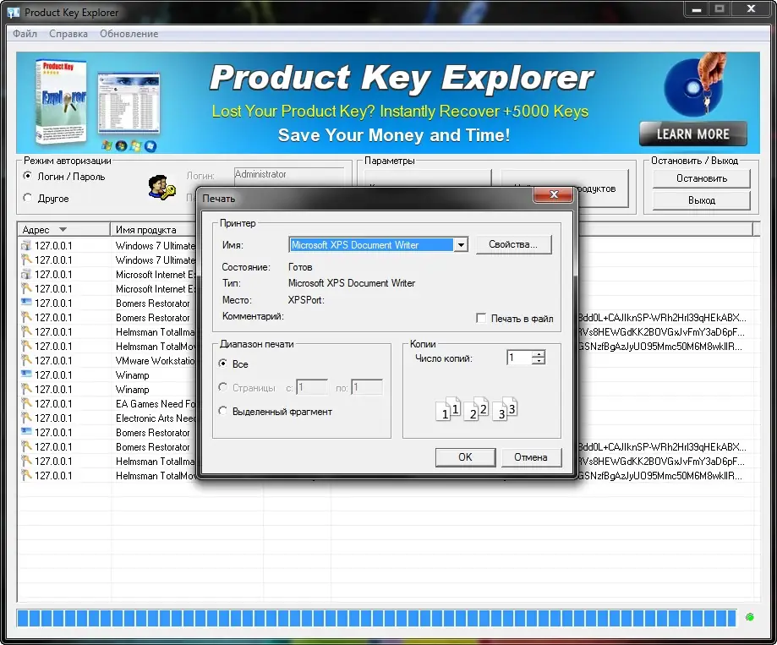Close the Печать dialog with the red X
The height and width of the screenshot is (645, 777).
[x=553, y=194]
